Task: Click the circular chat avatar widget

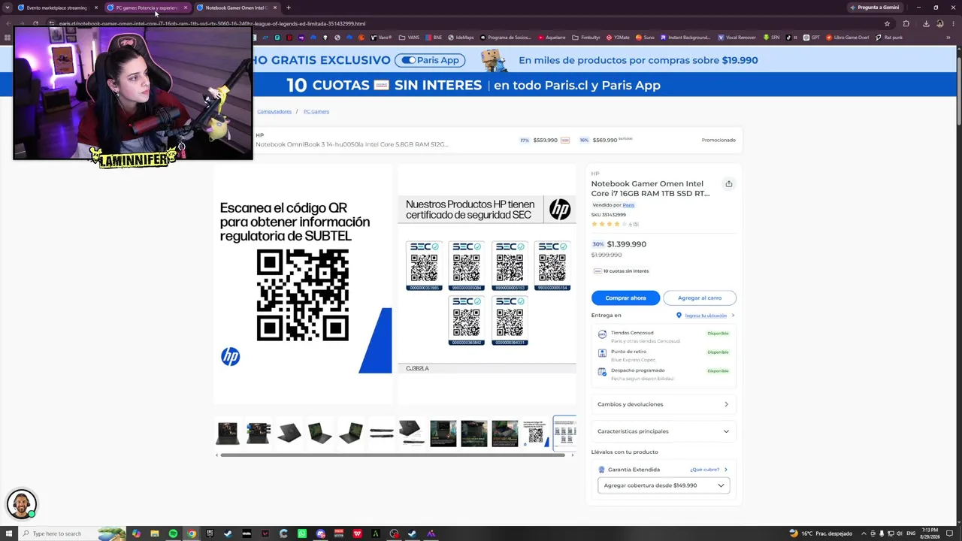Action: [x=21, y=504]
